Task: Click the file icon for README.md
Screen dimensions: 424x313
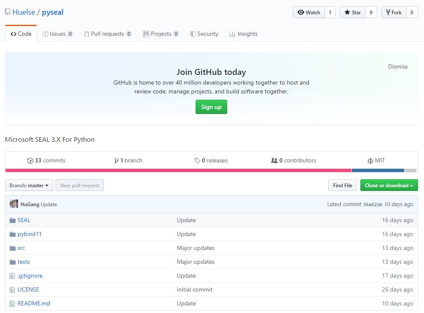Action: coord(12,304)
